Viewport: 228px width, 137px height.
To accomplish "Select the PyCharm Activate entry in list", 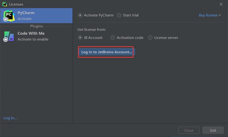I will click(36, 16).
